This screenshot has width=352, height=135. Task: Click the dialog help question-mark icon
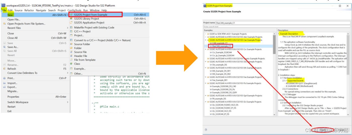pyautogui.click(x=206, y=130)
